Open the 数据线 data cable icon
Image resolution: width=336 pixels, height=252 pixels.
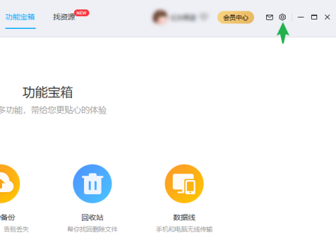click(x=184, y=183)
